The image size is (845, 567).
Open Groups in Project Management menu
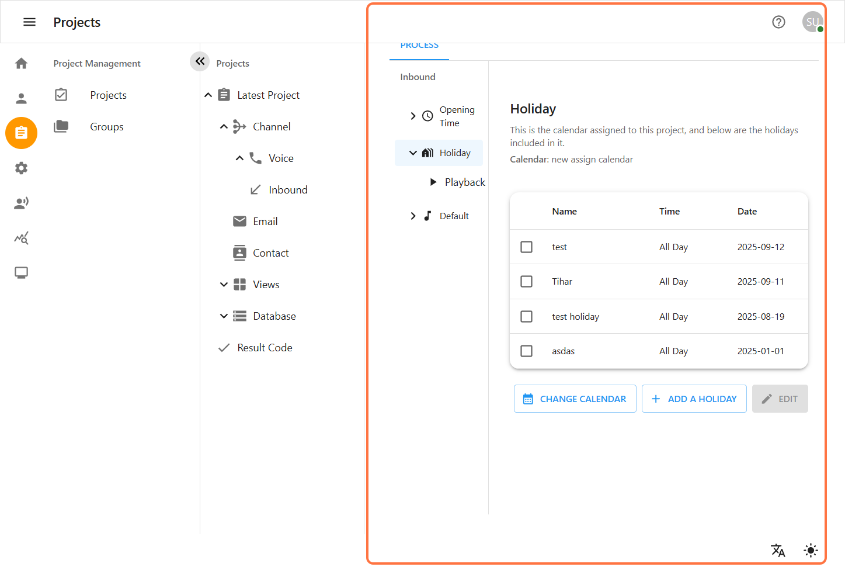tap(107, 127)
